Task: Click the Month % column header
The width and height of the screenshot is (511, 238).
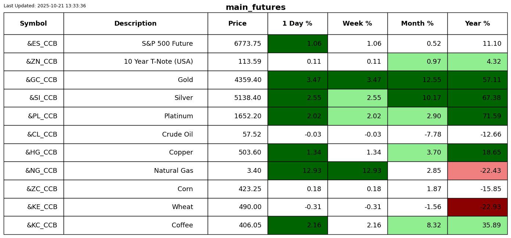Action: 417,23
